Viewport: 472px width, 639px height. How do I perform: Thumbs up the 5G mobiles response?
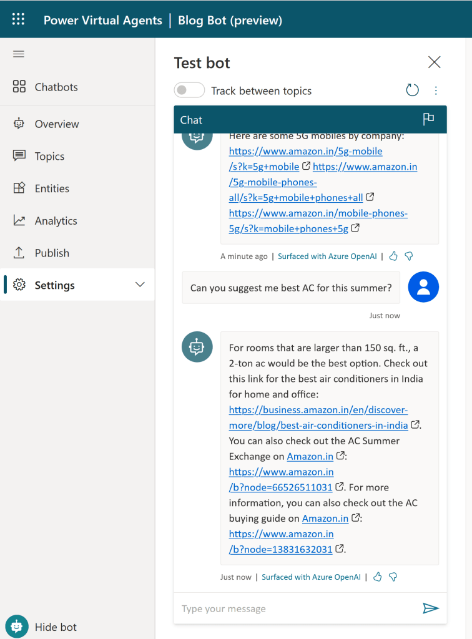393,256
